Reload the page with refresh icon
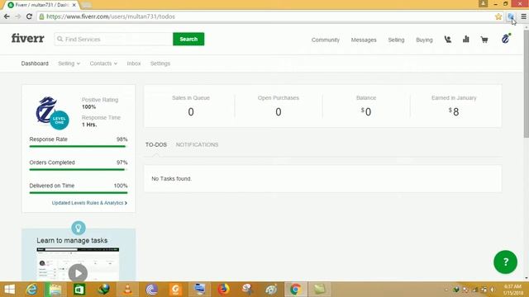The width and height of the screenshot is (529, 297). (x=29, y=16)
